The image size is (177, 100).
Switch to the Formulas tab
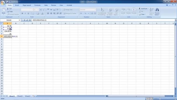pos(37,5)
